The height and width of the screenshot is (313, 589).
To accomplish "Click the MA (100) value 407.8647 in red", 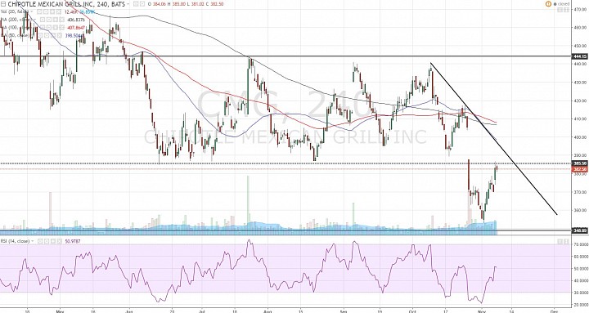I will pyautogui.click(x=76, y=28).
